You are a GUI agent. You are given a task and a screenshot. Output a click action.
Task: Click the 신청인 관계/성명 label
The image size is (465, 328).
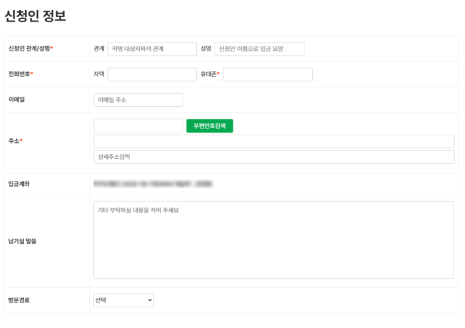pos(31,49)
